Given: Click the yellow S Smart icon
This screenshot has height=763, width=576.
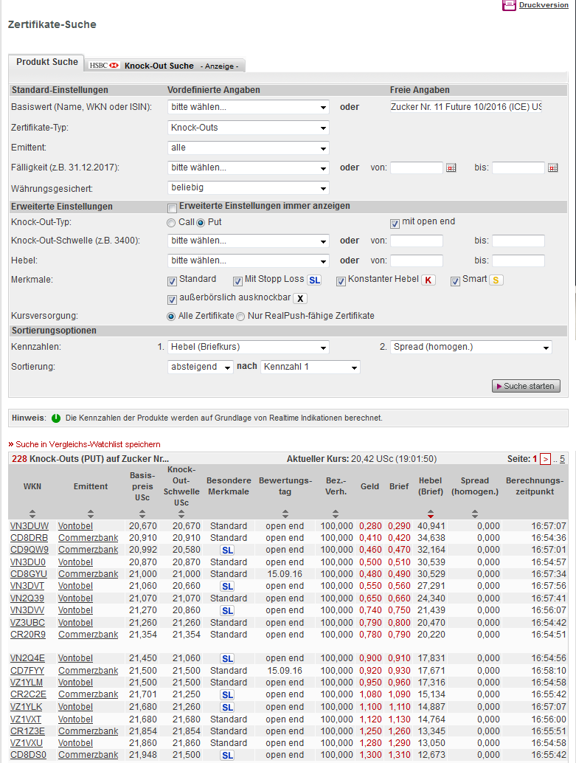Looking at the screenshot, I should [496, 280].
